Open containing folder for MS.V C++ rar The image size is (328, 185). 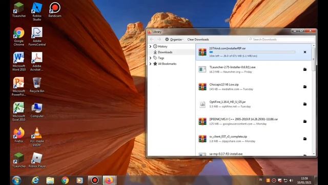tap(305, 121)
